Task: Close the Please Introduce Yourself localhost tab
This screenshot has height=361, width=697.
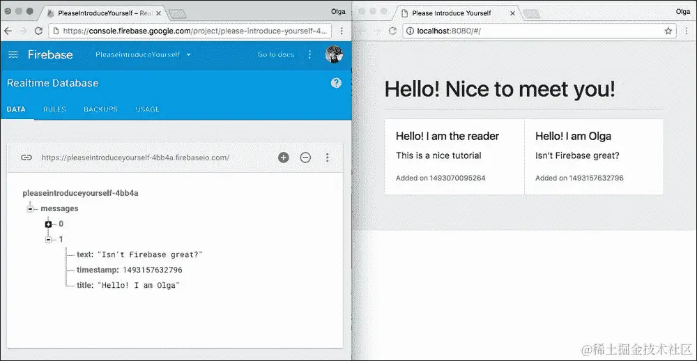Action: coord(512,13)
